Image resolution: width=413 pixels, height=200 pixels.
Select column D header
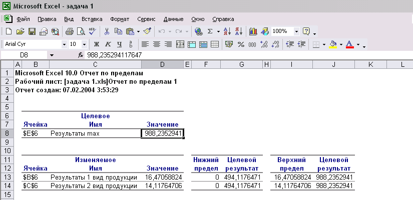tap(162, 64)
